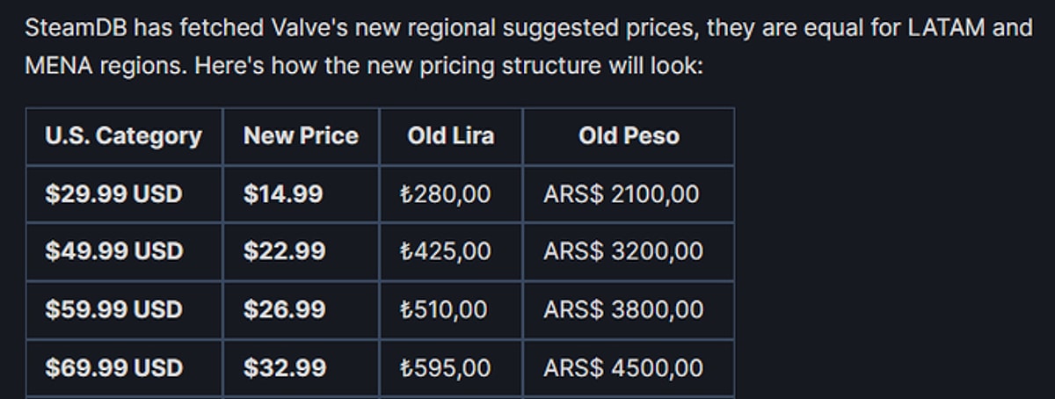The width and height of the screenshot is (1055, 399).
Task: Click the U.S. Category column header
Action: pos(123,136)
